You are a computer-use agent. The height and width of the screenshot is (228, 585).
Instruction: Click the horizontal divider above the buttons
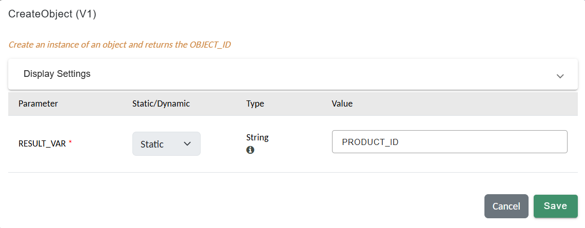click(292, 172)
